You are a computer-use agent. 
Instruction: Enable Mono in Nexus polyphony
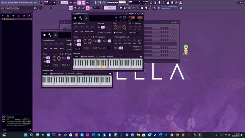pyautogui.click(x=108, y=33)
